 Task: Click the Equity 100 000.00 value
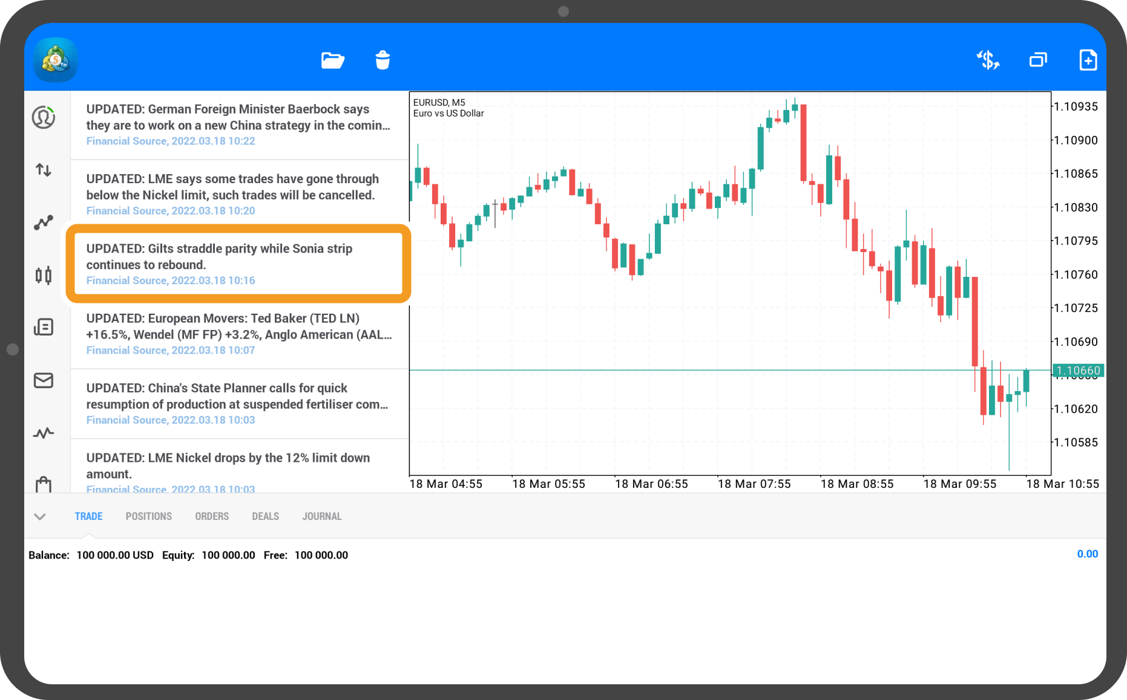click(208, 555)
